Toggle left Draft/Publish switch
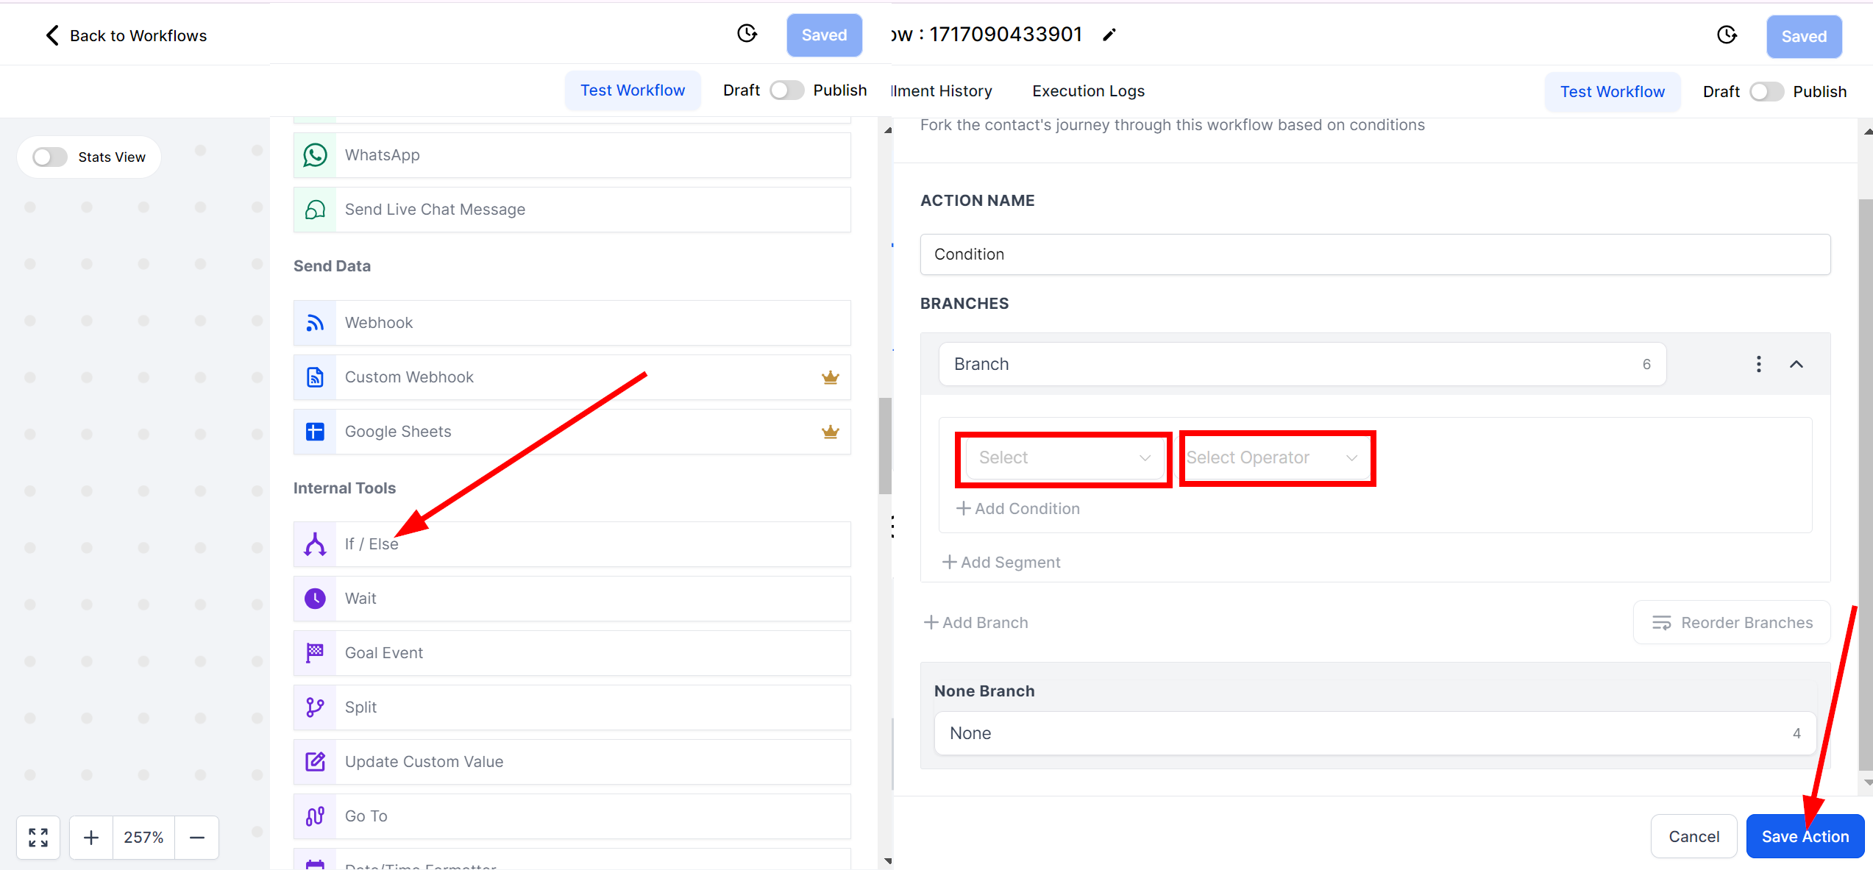 (x=786, y=90)
